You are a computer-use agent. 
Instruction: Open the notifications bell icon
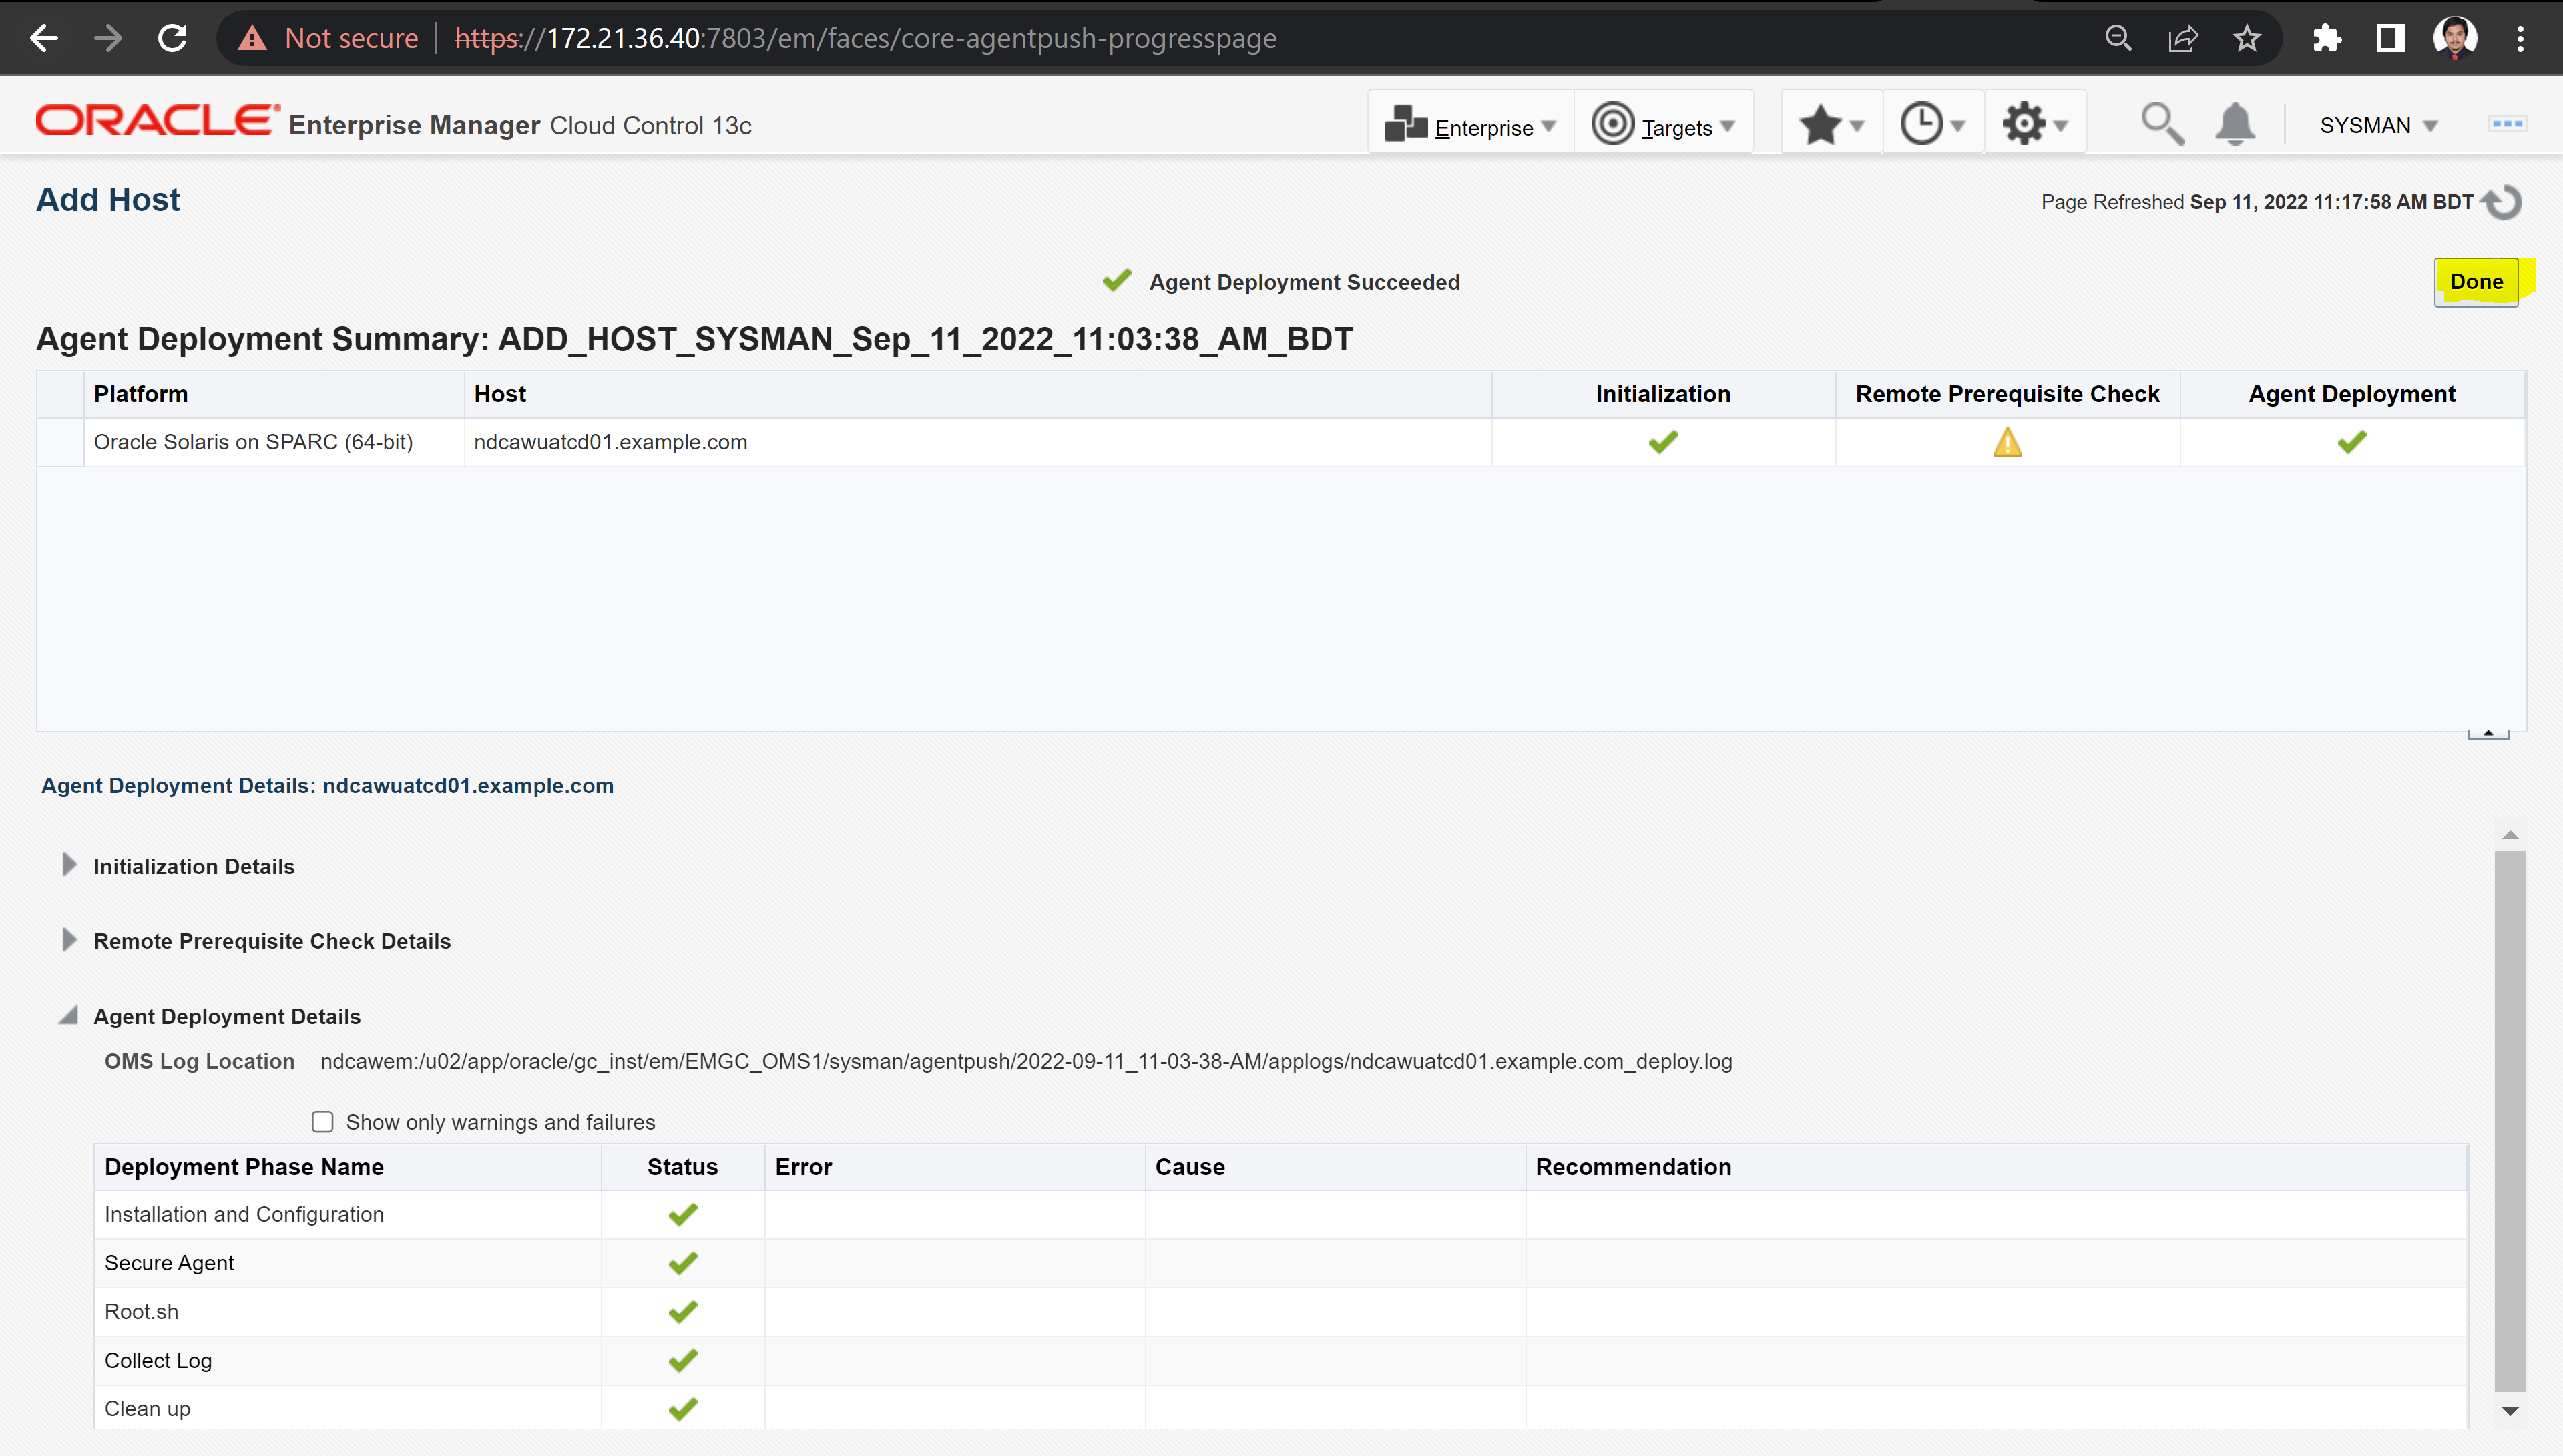(2235, 125)
